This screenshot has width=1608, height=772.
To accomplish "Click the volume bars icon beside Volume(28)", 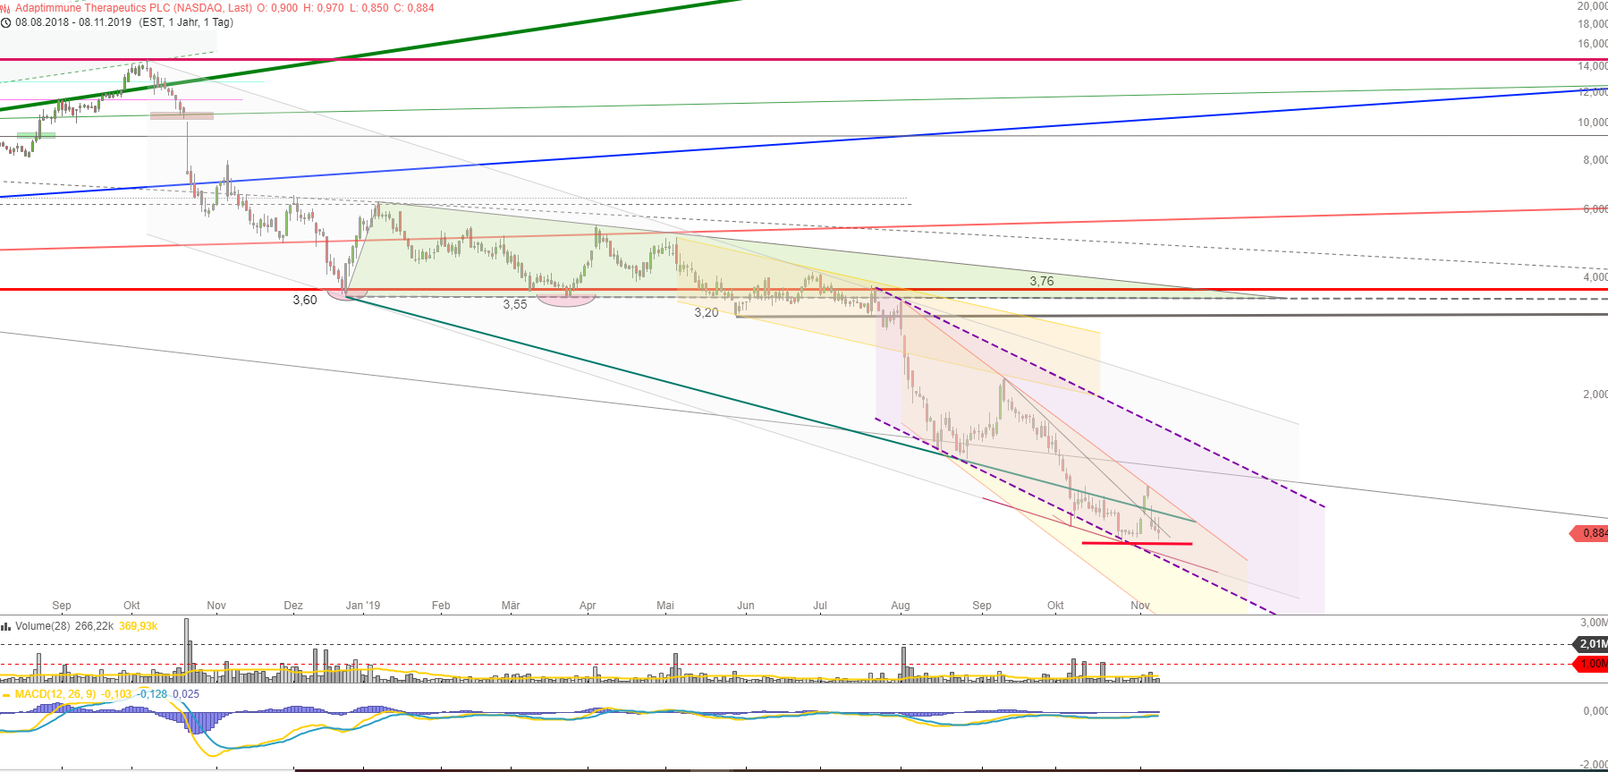I will [6, 626].
